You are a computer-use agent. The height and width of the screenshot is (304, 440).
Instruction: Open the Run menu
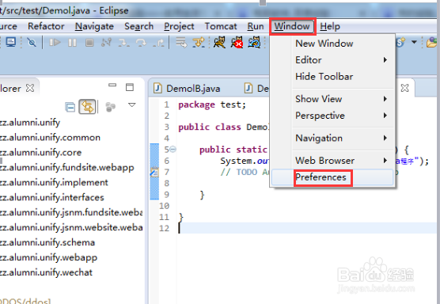(x=256, y=26)
